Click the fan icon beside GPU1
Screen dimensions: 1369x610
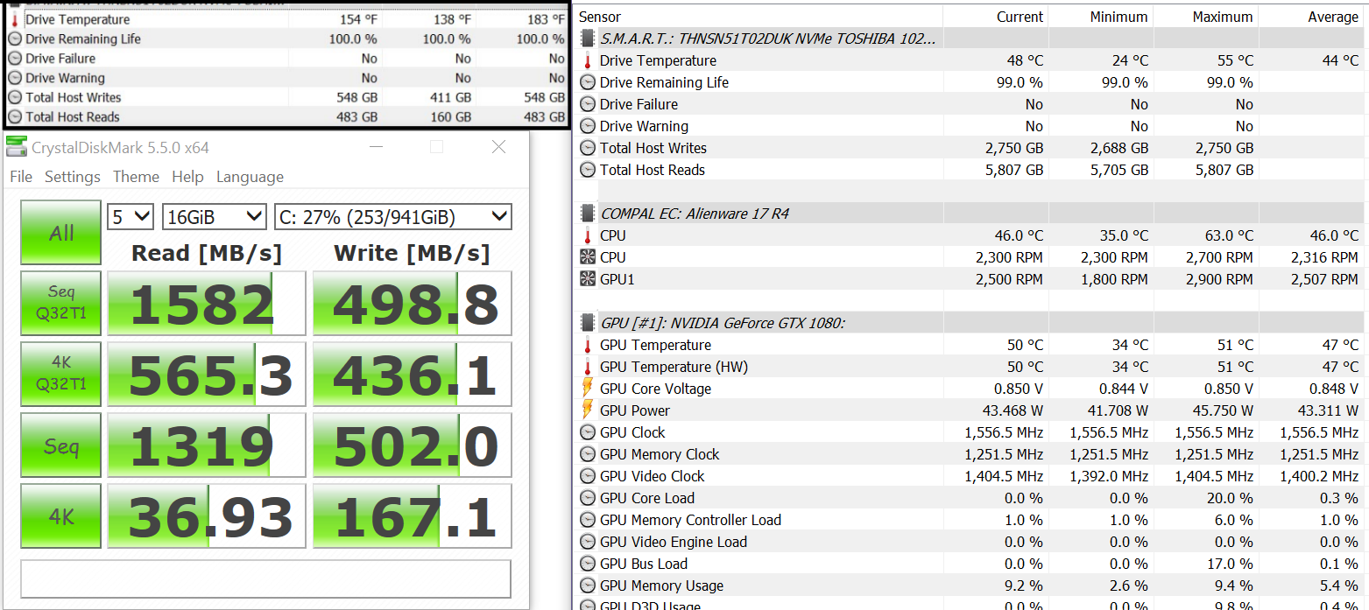588,279
